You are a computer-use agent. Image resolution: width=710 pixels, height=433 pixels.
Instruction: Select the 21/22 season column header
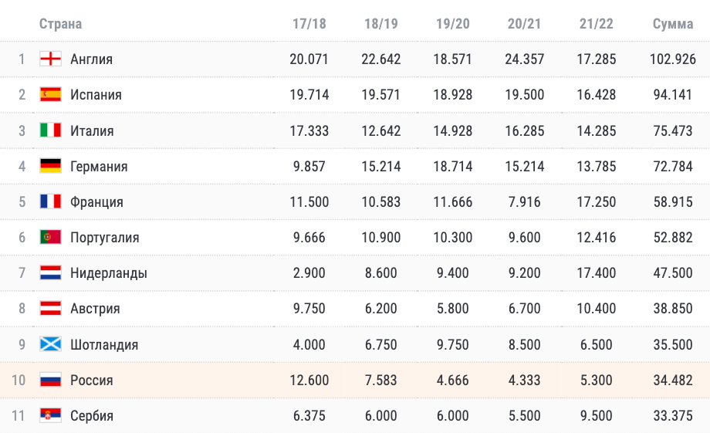point(596,24)
